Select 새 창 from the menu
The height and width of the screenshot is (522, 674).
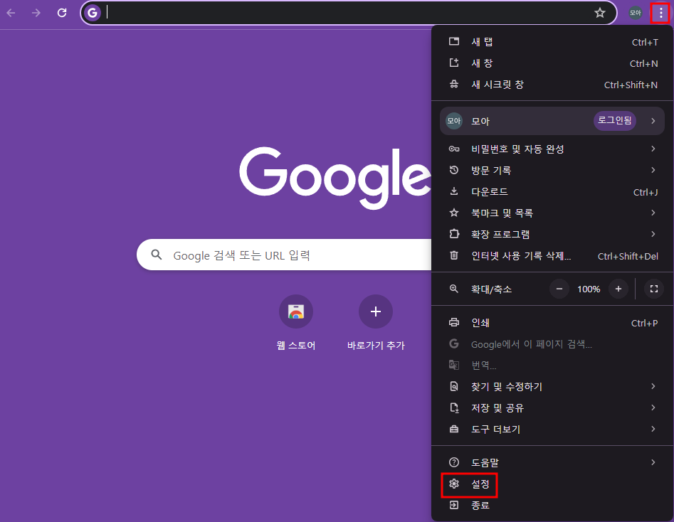coord(552,63)
